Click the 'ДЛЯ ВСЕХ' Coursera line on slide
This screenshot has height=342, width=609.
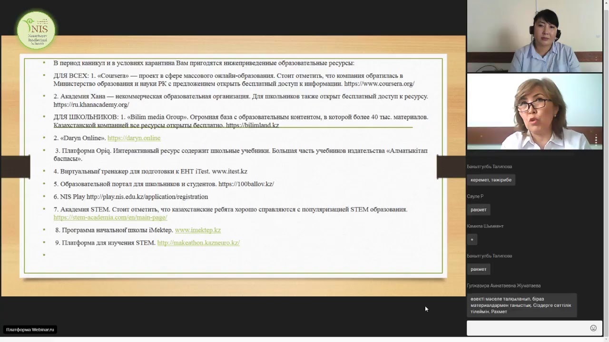tap(234, 80)
